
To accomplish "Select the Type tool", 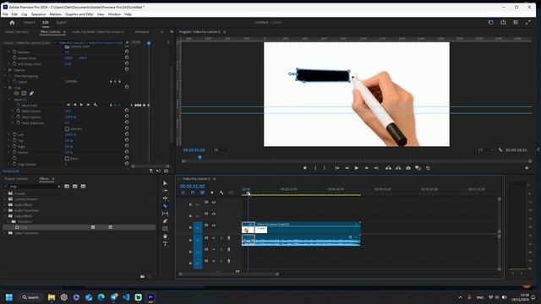I will tap(165, 244).
